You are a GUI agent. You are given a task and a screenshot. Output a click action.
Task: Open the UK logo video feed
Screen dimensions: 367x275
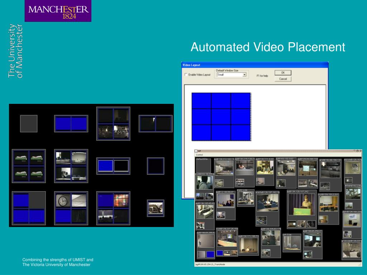point(353,168)
